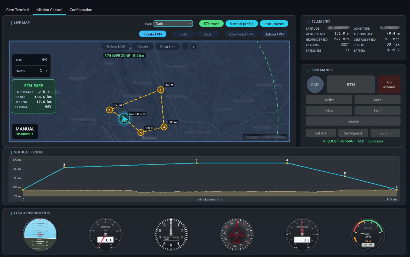This screenshot has width=410, height=257.
Task: Select point 3 on the vertical profile
Action: pos(196,163)
